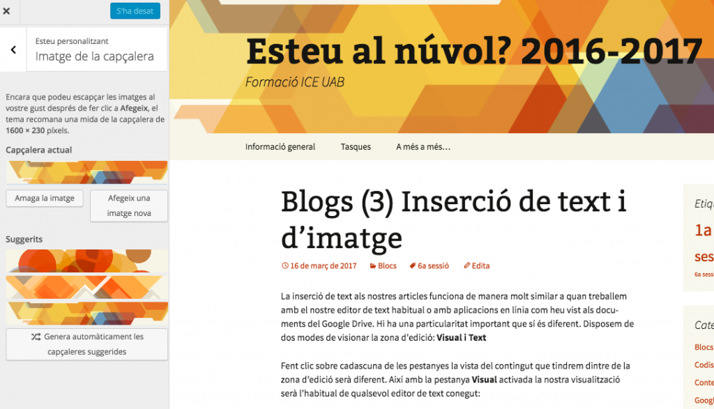Open the Tasques menu item

pos(356,146)
